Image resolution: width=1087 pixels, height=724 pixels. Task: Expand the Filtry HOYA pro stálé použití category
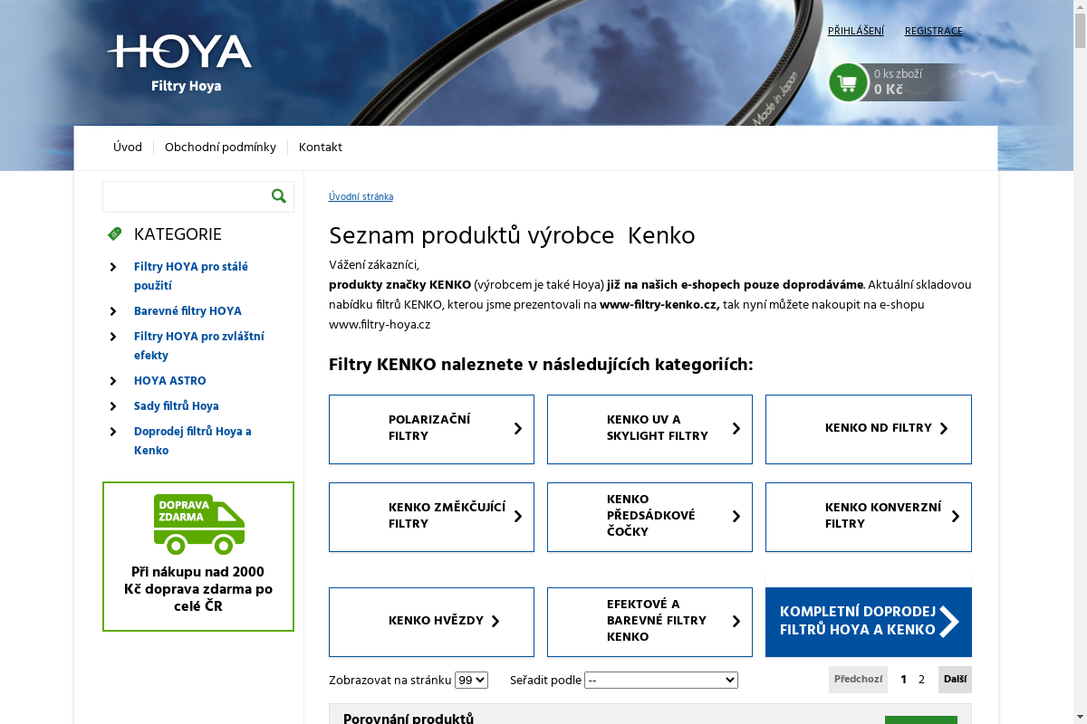(112, 267)
